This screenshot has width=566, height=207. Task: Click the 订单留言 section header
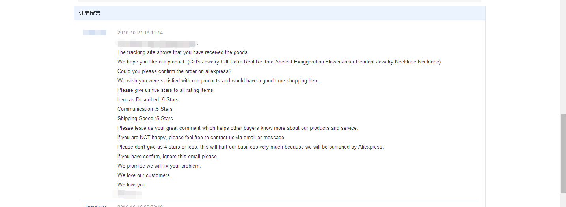[89, 13]
